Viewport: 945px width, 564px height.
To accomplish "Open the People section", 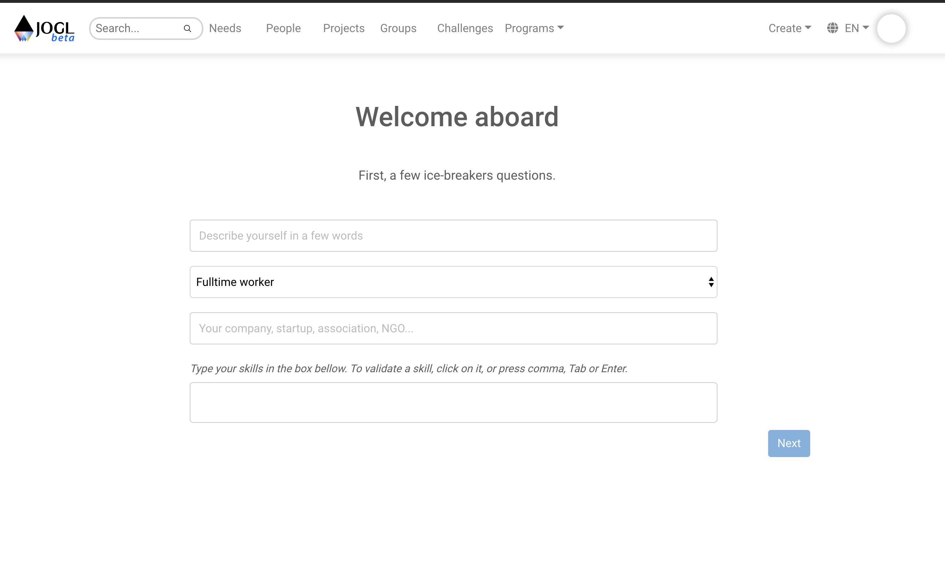I will tap(283, 28).
